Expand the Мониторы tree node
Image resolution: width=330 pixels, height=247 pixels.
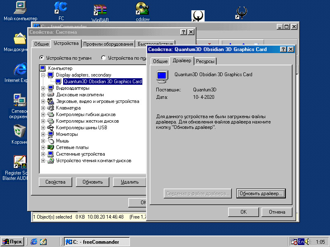pyautogui.click(x=43, y=134)
